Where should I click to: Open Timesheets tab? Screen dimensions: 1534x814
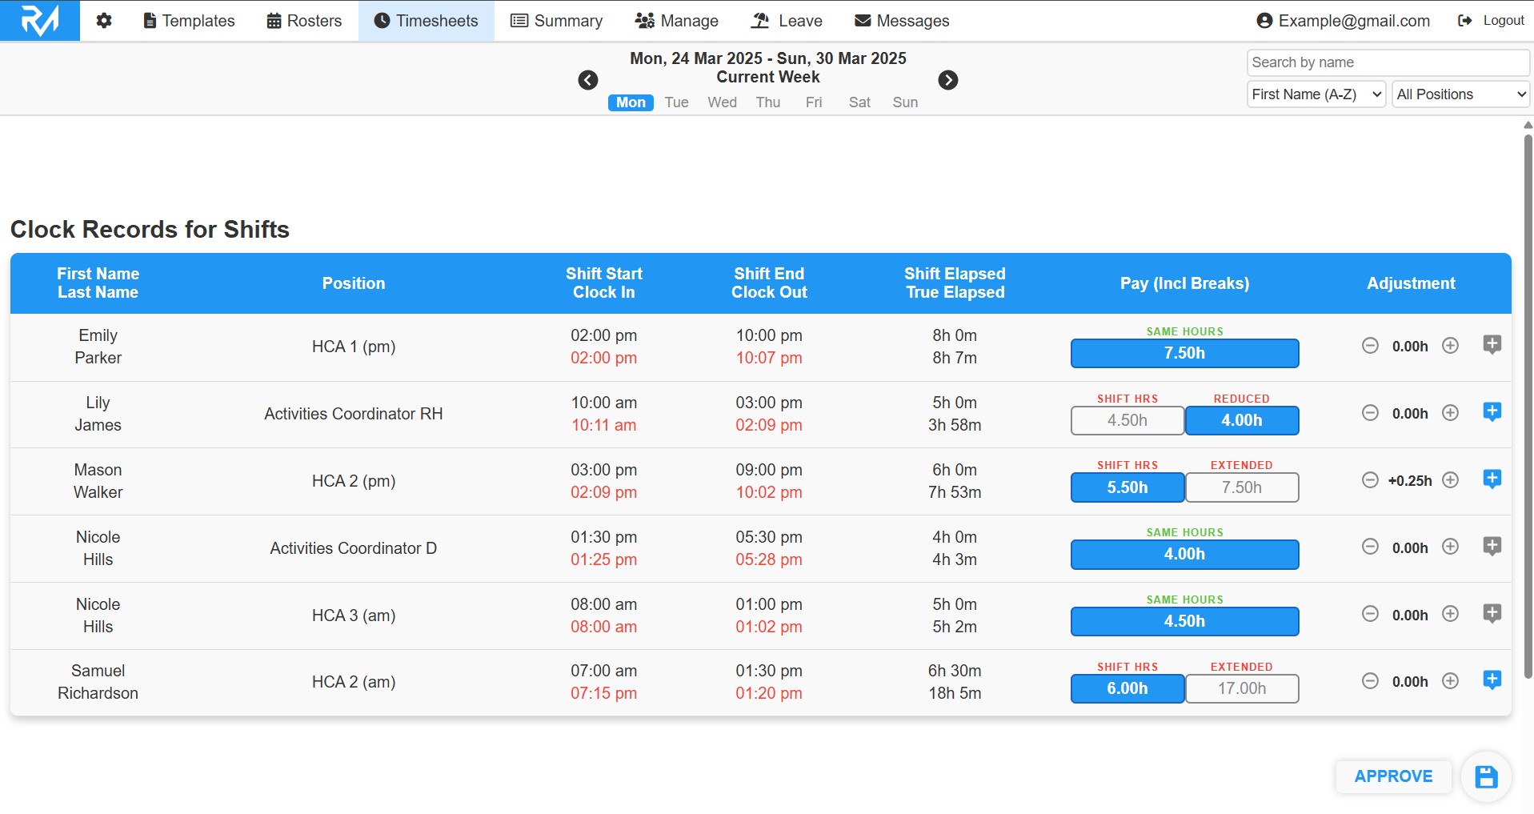426,21
